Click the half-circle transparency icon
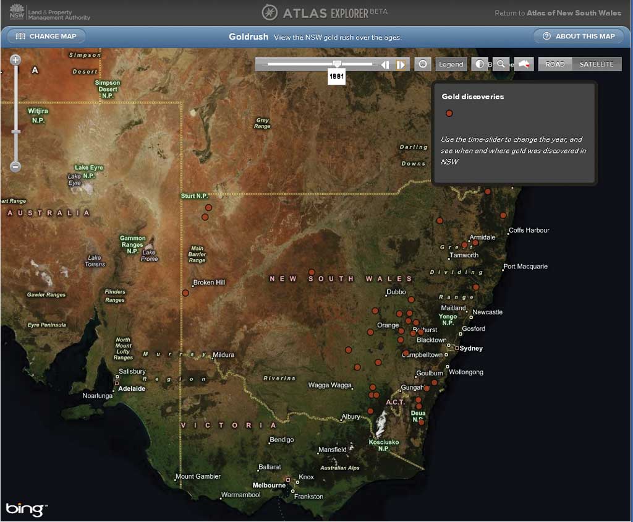This screenshot has width=633, height=522. [480, 64]
